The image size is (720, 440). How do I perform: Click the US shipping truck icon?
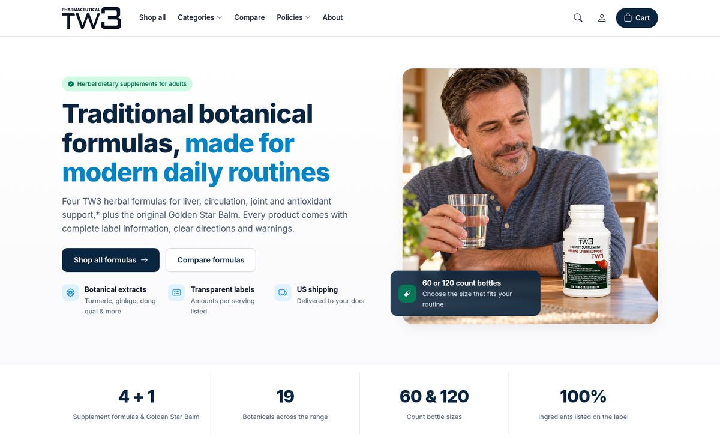point(283,292)
